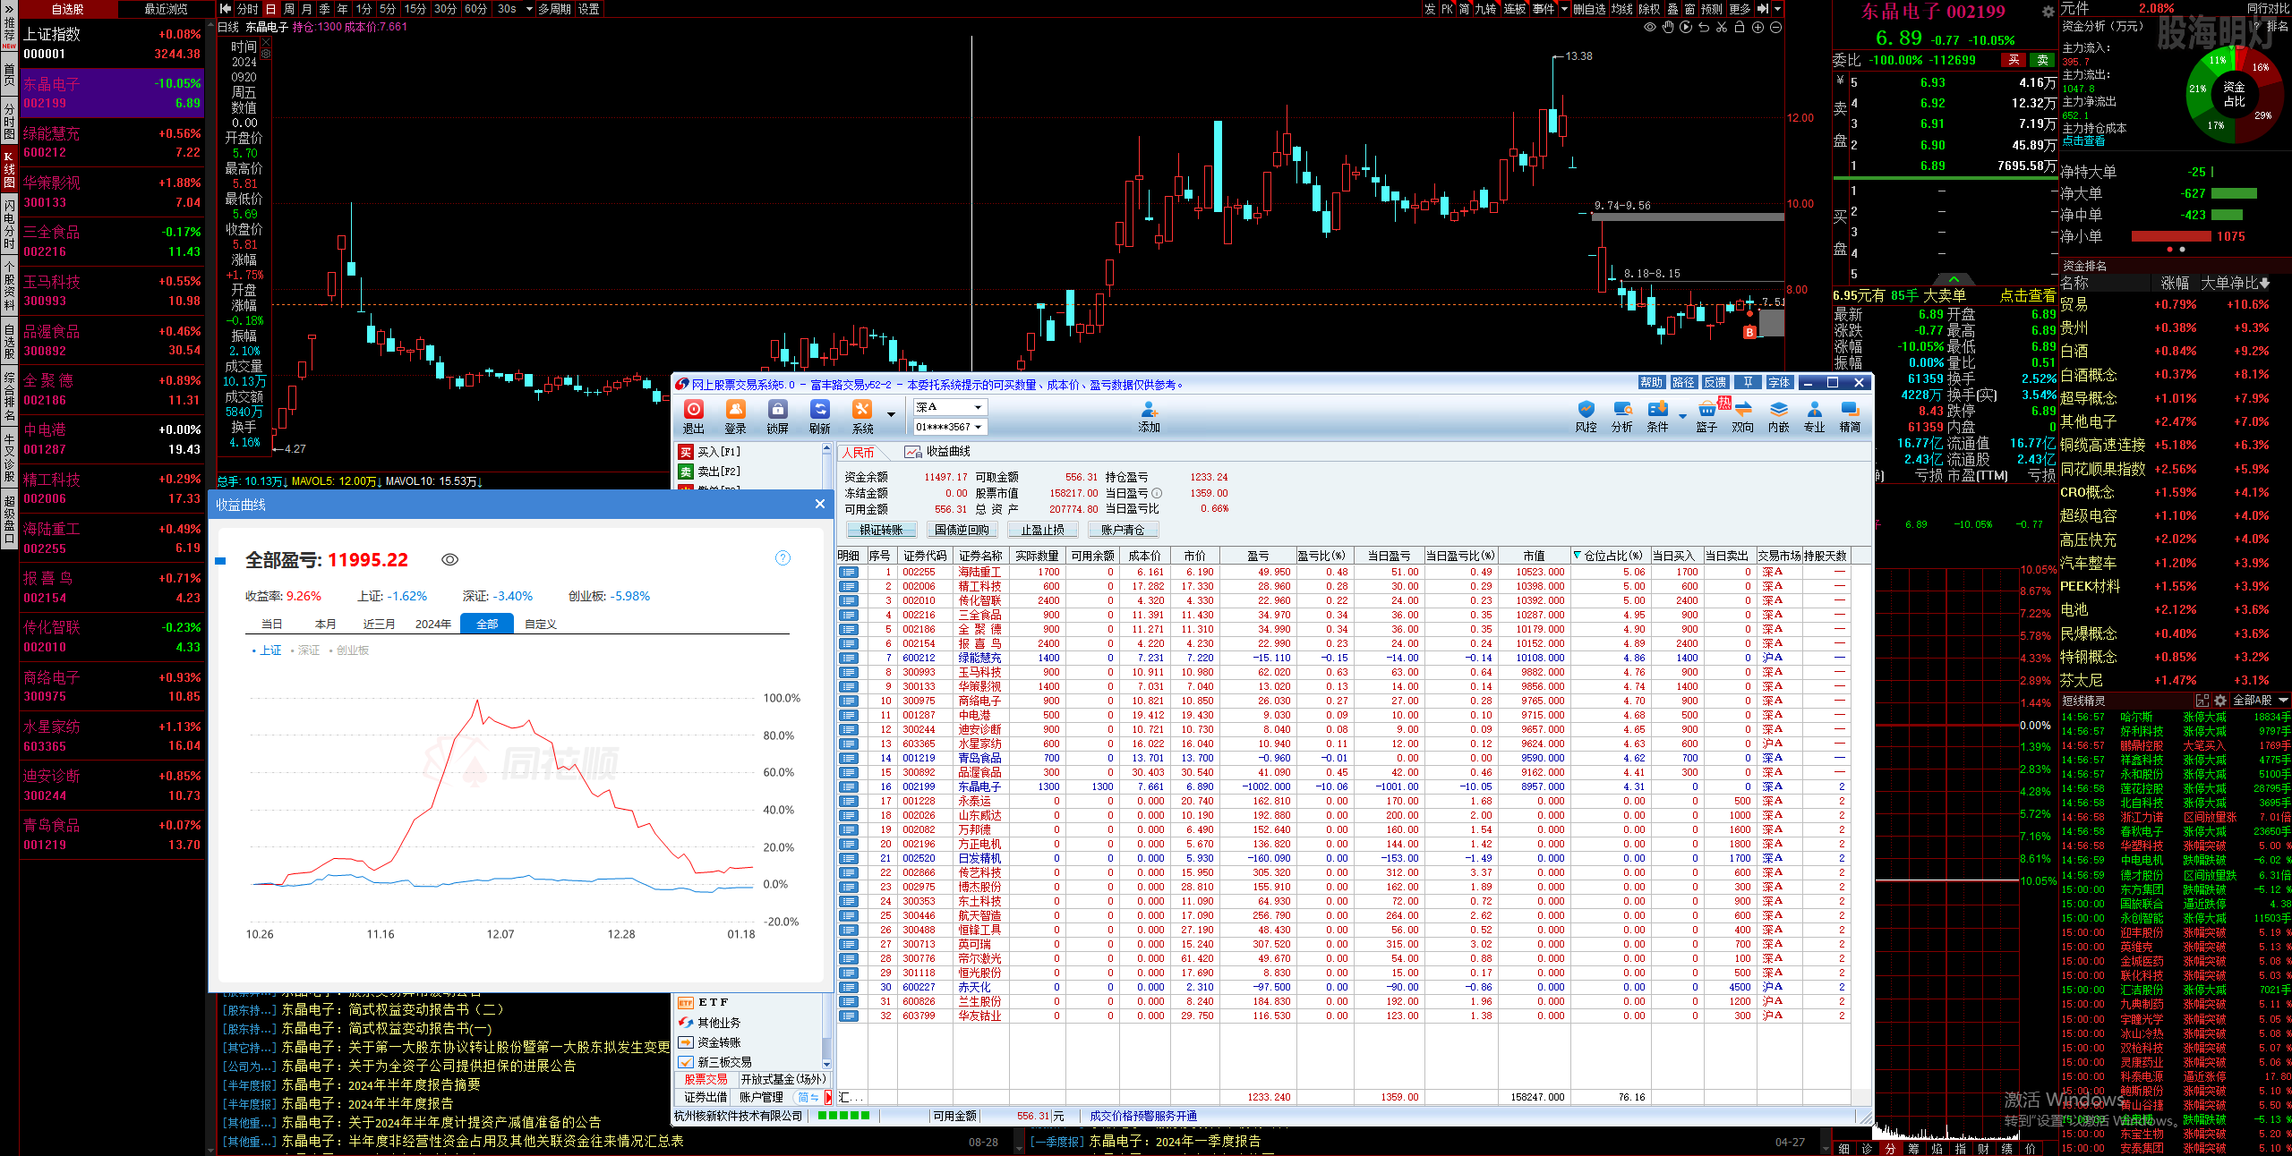
Task: Select the 近三月 tab in profit dialog
Action: point(379,624)
